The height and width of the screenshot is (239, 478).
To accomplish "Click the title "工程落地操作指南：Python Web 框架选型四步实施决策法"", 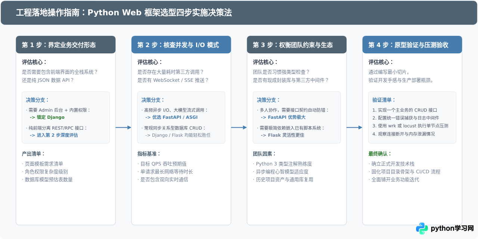I will click(124, 13).
